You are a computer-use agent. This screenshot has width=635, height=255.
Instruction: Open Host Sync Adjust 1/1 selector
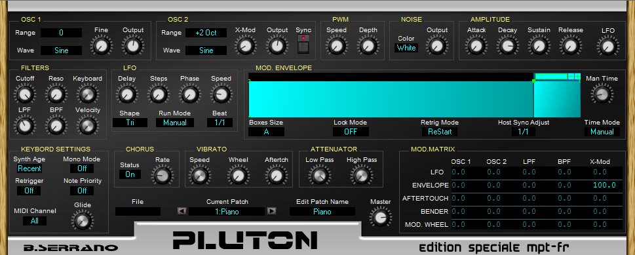(x=524, y=132)
